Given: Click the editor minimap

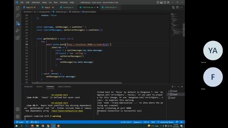Looking at the screenshot, I should click(x=176, y=25).
